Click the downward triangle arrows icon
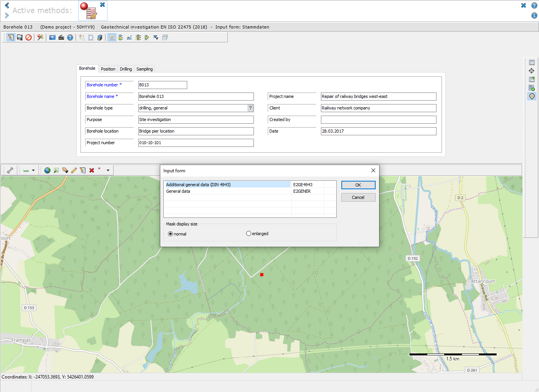 coord(156,37)
